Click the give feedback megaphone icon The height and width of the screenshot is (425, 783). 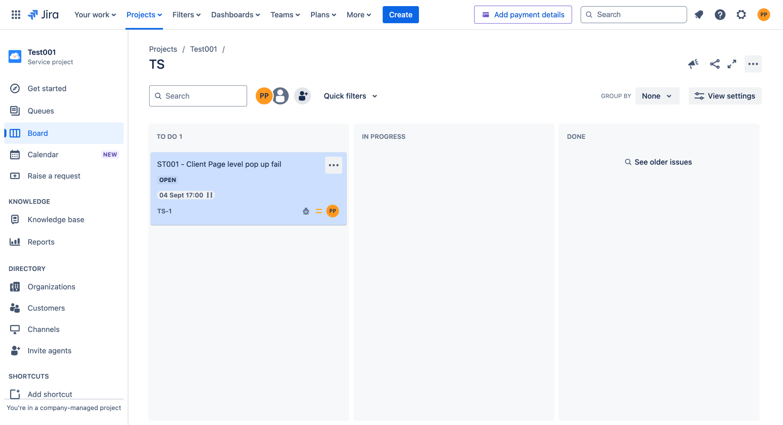[693, 64]
